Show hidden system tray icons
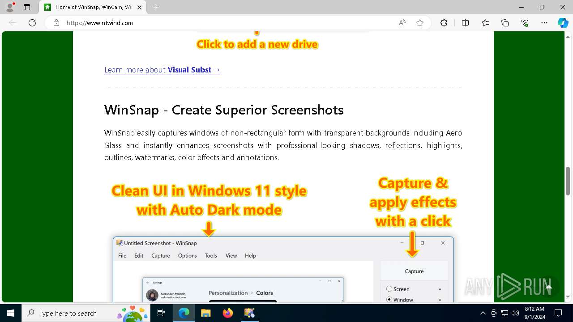 (483, 313)
